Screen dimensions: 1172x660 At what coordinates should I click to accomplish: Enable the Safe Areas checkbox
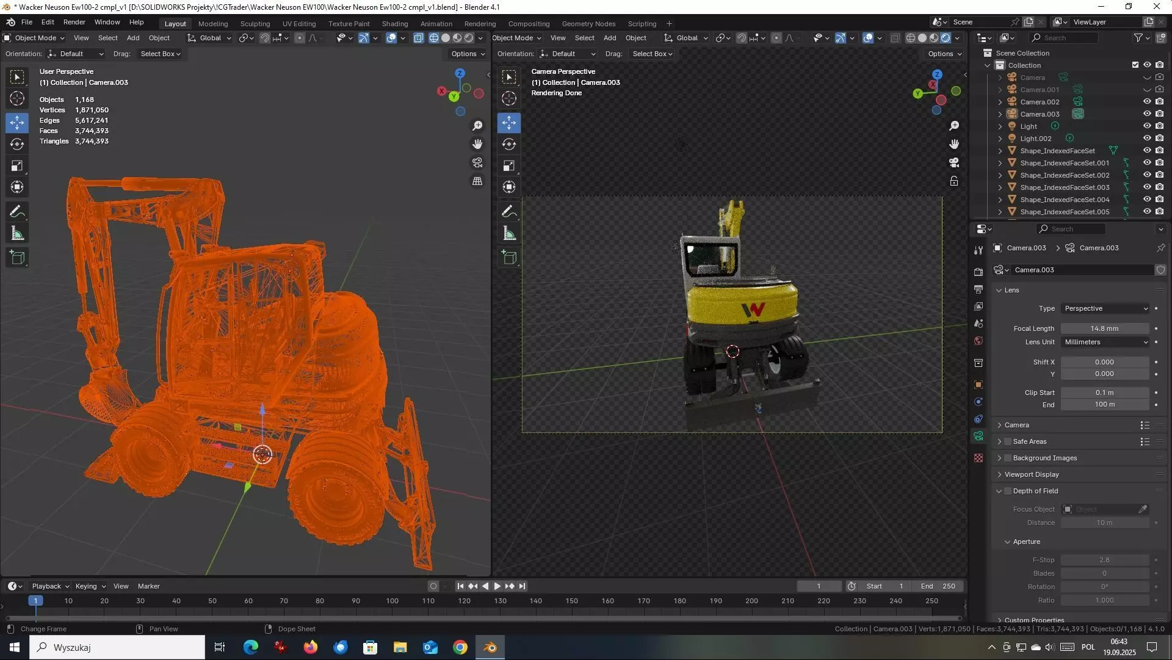[x=1008, y=442]
